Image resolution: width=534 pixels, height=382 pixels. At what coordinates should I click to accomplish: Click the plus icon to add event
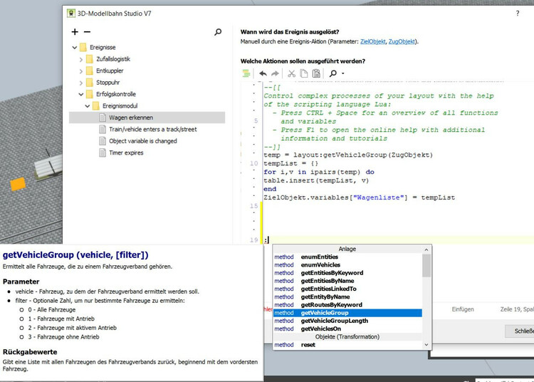click(75, 31)
